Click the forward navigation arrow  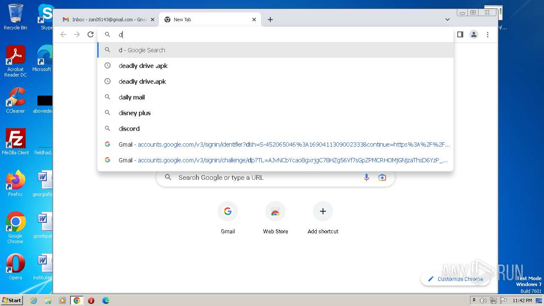(x=77, y=34)
